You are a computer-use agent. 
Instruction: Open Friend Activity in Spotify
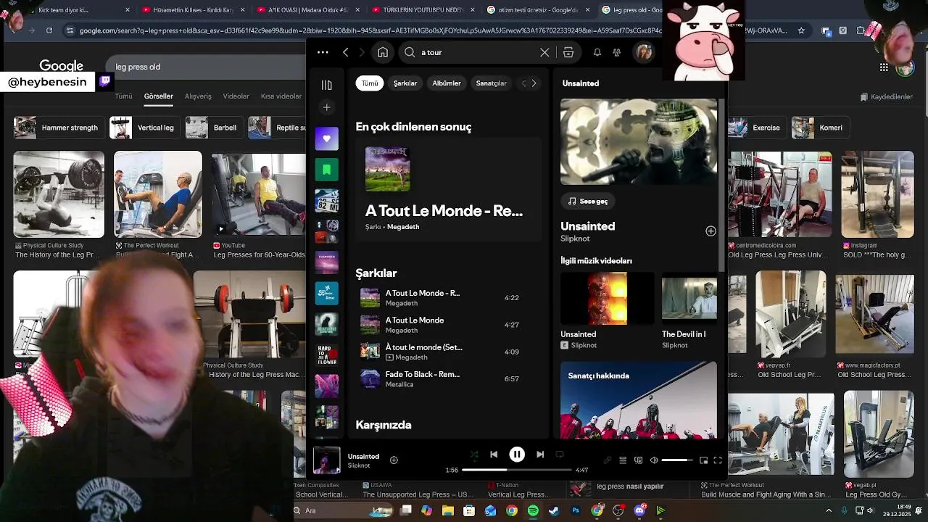tap(616, 52)
